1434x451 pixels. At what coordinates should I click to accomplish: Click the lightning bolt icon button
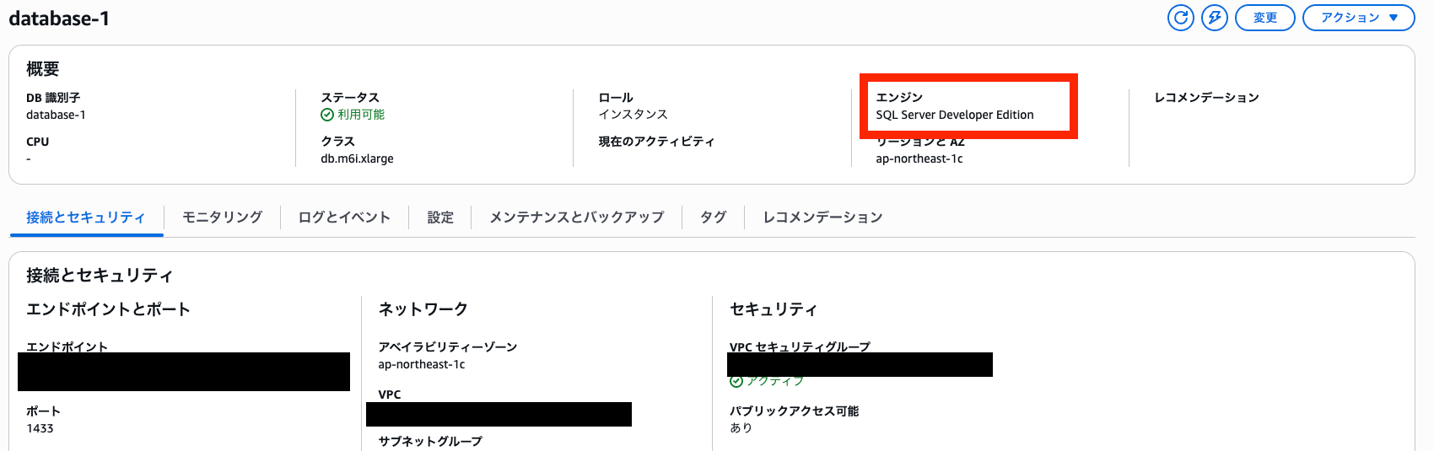pos(1215,18)
